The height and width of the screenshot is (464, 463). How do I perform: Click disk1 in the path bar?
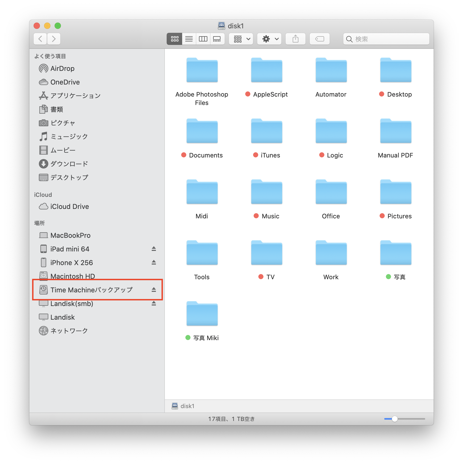pos(183,406)
